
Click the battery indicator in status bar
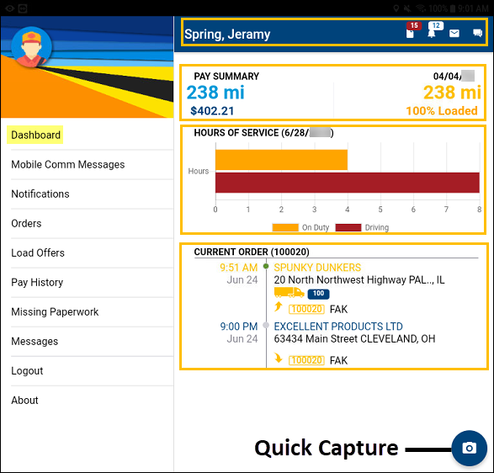pyautogui.click(x=453, y=8)
